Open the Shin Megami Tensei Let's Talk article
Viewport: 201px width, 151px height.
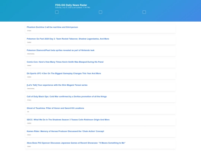tap(57, 85)
